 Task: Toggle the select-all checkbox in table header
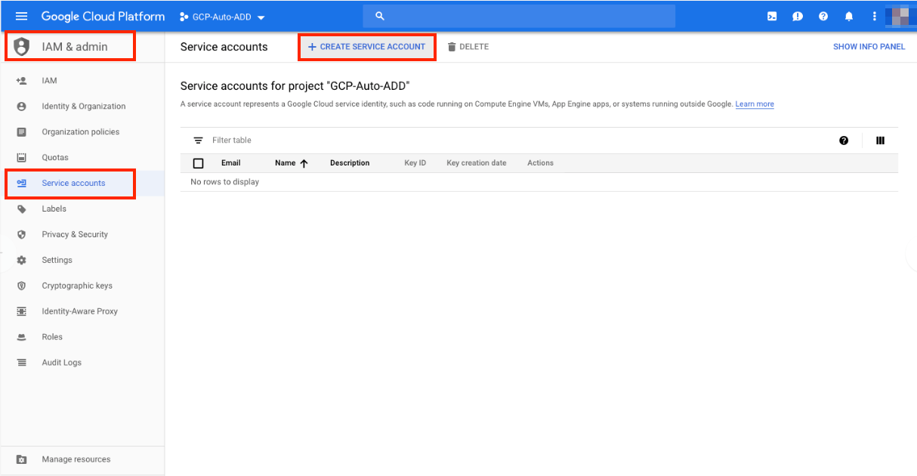coord(199,163)
